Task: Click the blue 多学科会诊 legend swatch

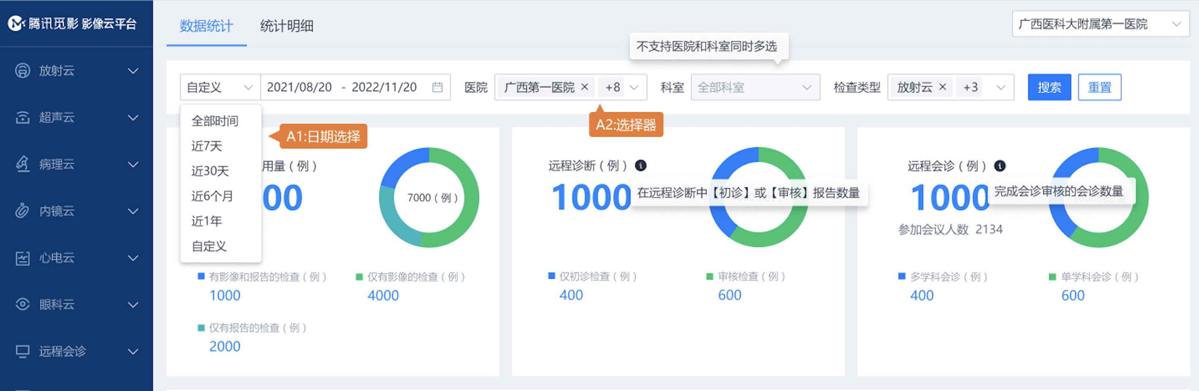Action: (902, 276)
